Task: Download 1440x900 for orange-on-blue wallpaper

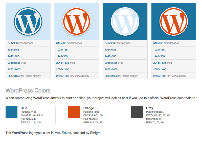Action: 159,56
